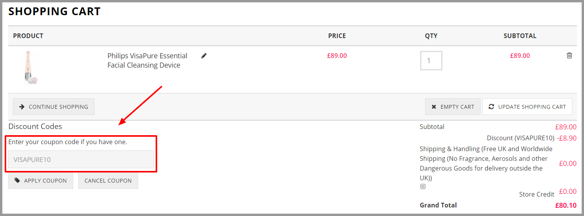This screenshot has width=584, height=216.
Task: Click the Shopping Cart page heading
Action: point(54,11)
